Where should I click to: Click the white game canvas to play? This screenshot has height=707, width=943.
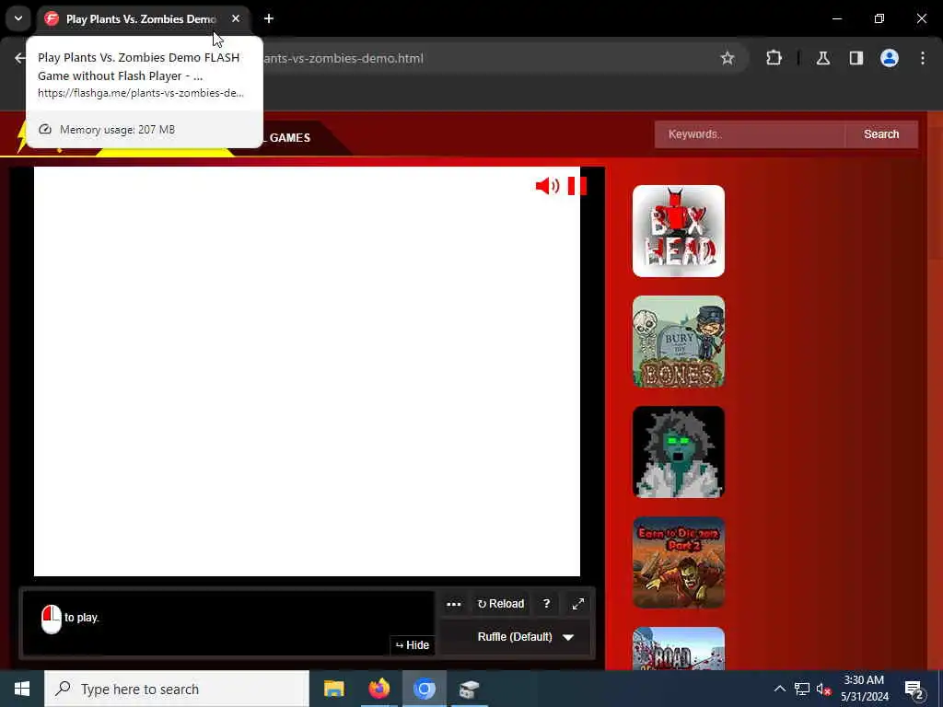307,372
